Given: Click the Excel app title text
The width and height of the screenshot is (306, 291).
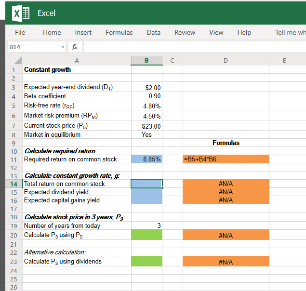Looking at the screenshot, I should pyautogui.click(x=46, y=13).
